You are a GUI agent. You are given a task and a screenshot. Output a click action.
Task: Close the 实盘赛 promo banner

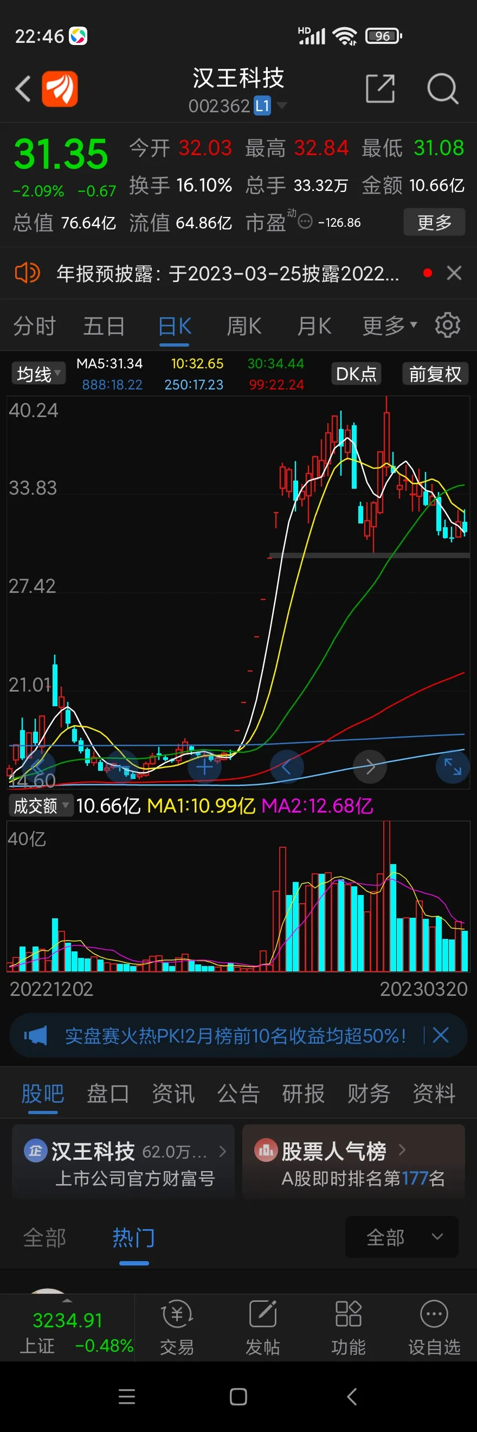tap(440, 1035)
